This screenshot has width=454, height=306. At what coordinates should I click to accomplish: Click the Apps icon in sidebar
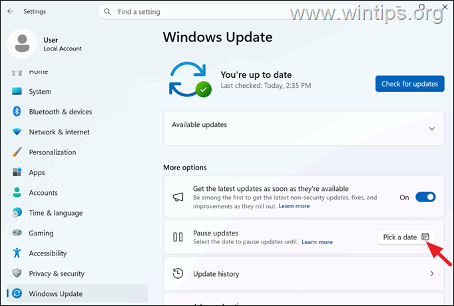point(17,172)
